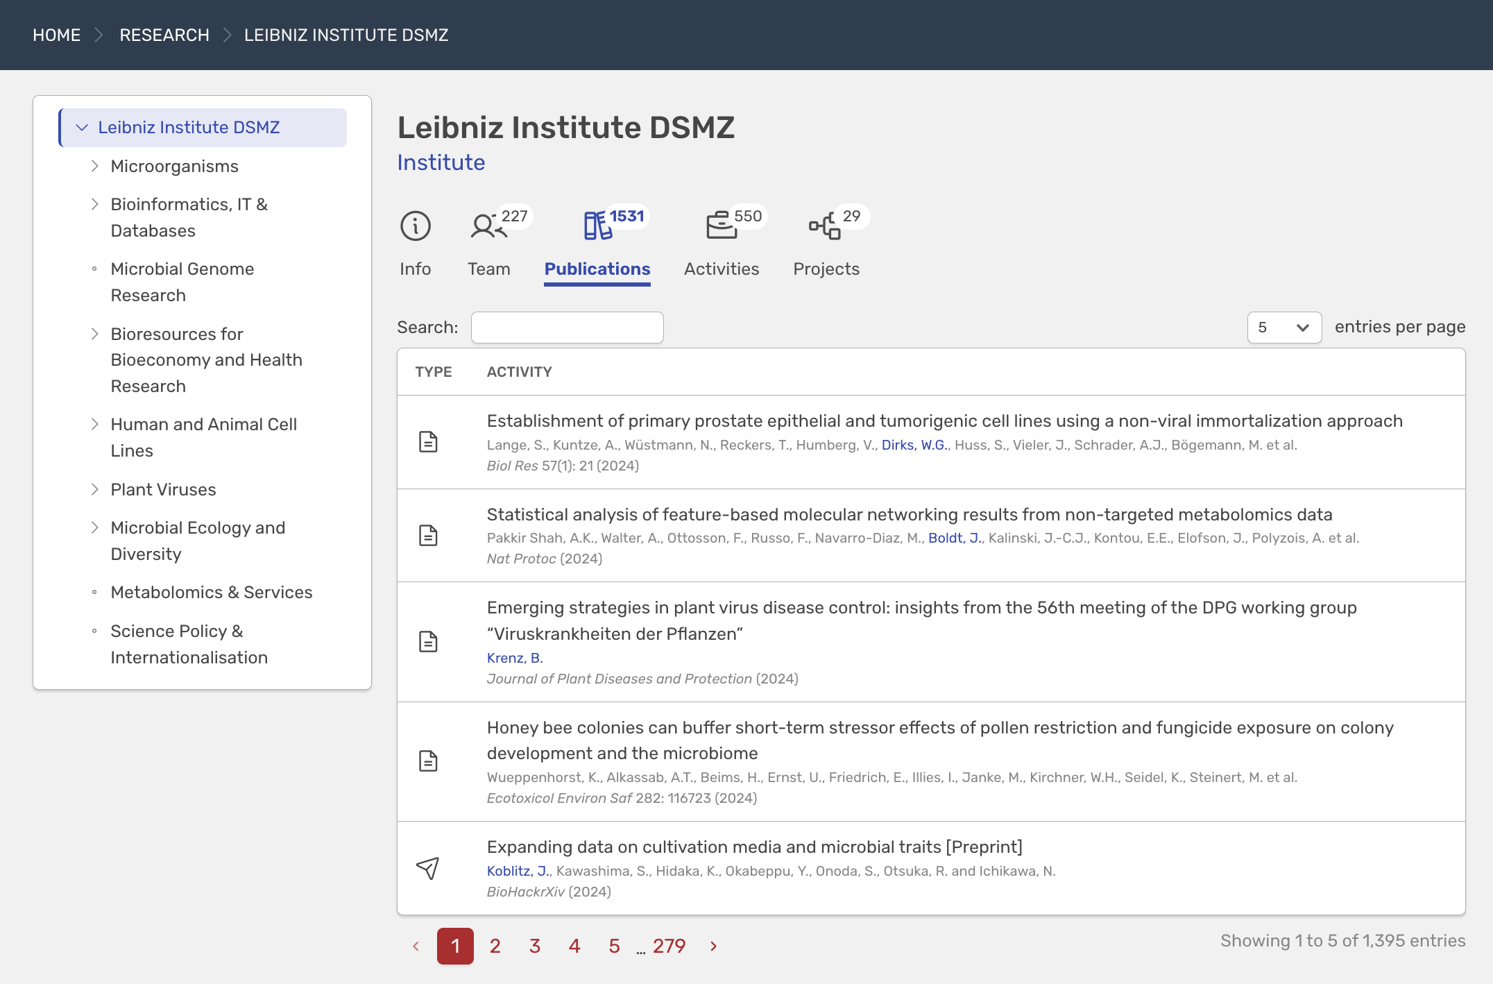This screenshot has width=1493, height=984.
Task: Switch to the Team tab
Action: click(488, 269)
